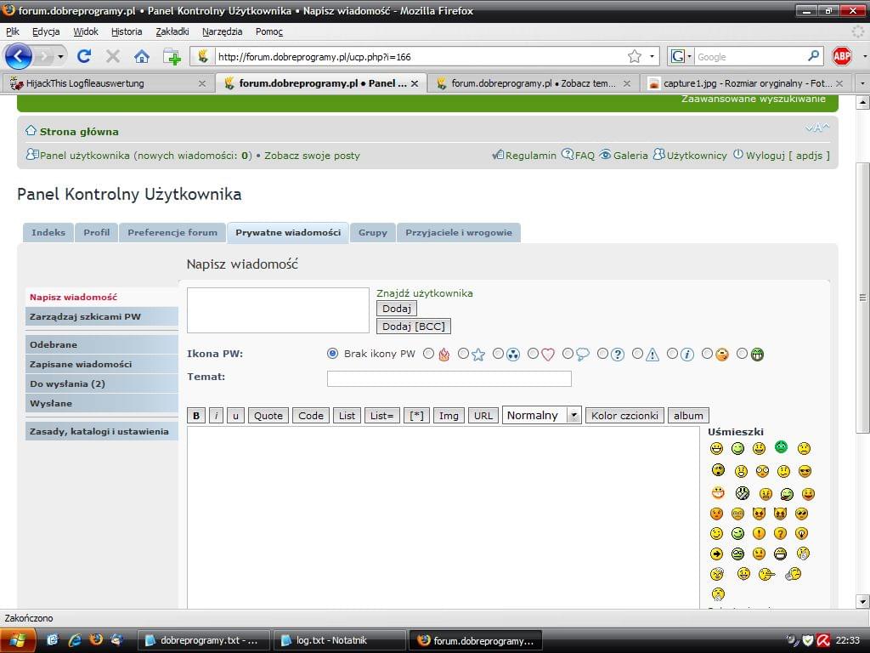Launch Firefox from quick launch bar
The image size is (870, 653).
96,640
